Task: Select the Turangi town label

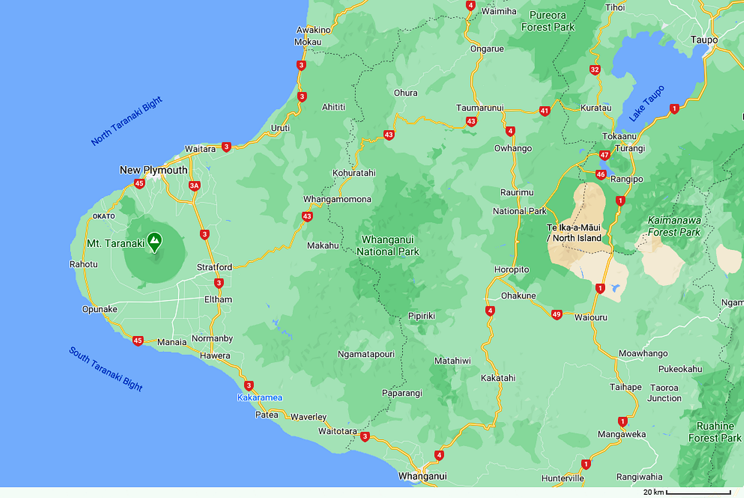Action: (630, 148)
